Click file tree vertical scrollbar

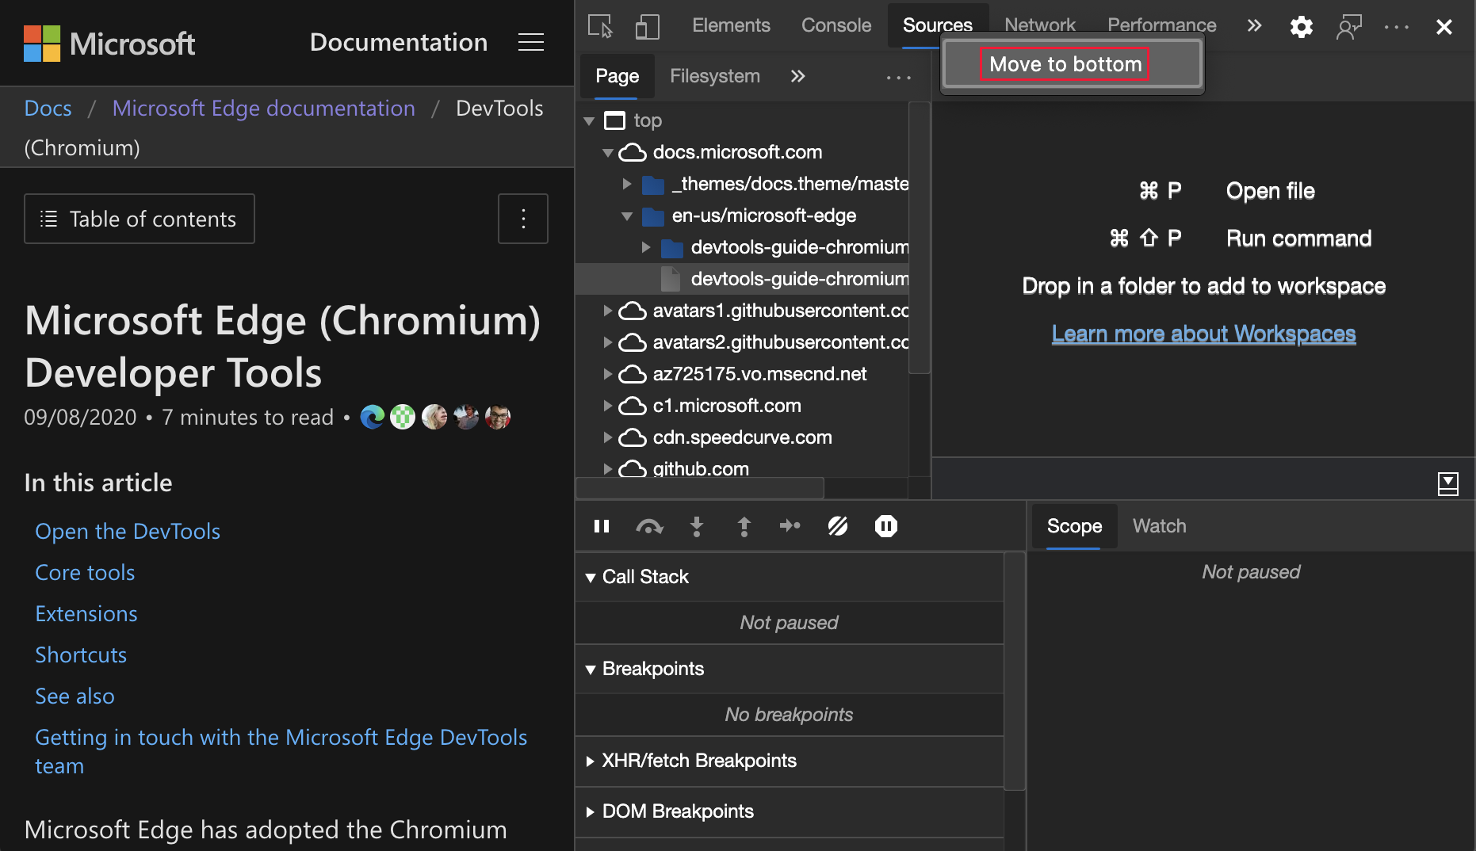point(919,238)
